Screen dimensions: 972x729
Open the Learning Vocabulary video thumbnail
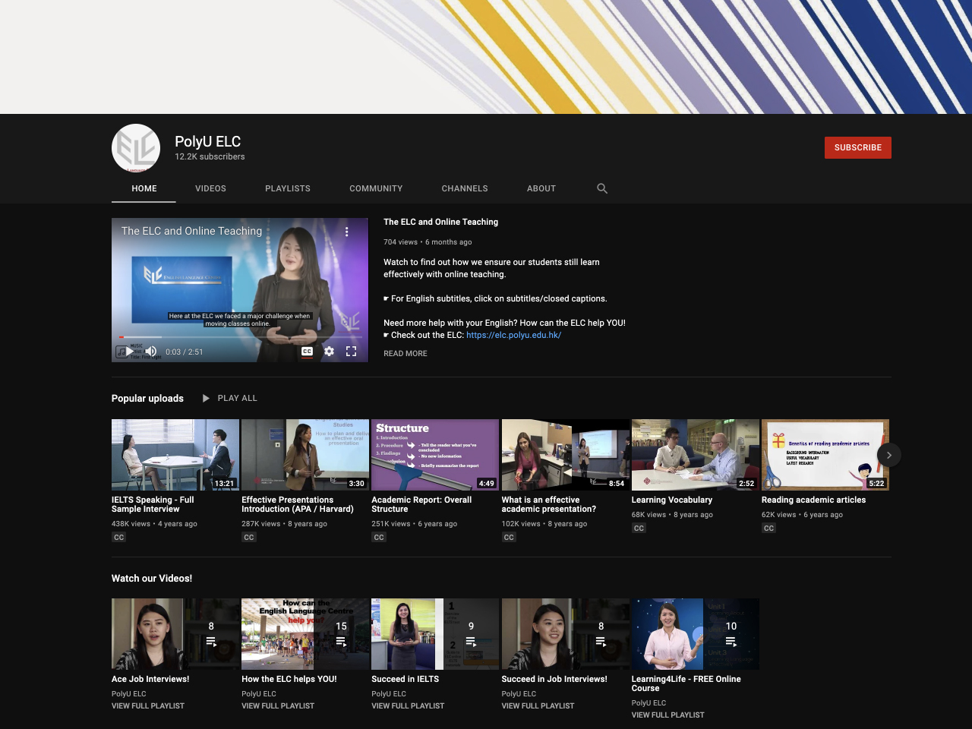pos(696,455)
